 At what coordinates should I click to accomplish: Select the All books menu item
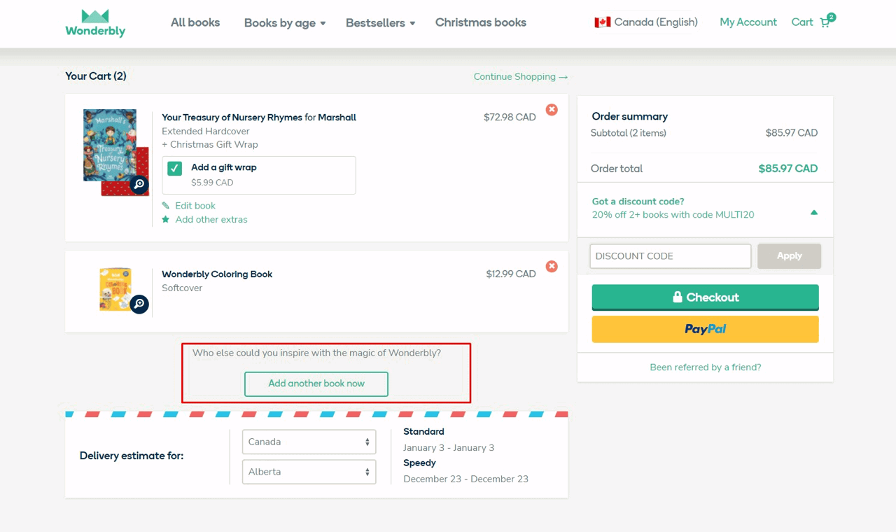click(x=195, y=22)
